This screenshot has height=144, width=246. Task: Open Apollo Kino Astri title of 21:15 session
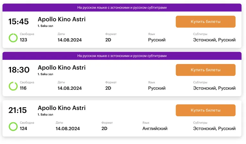click(x=61, y=108)
